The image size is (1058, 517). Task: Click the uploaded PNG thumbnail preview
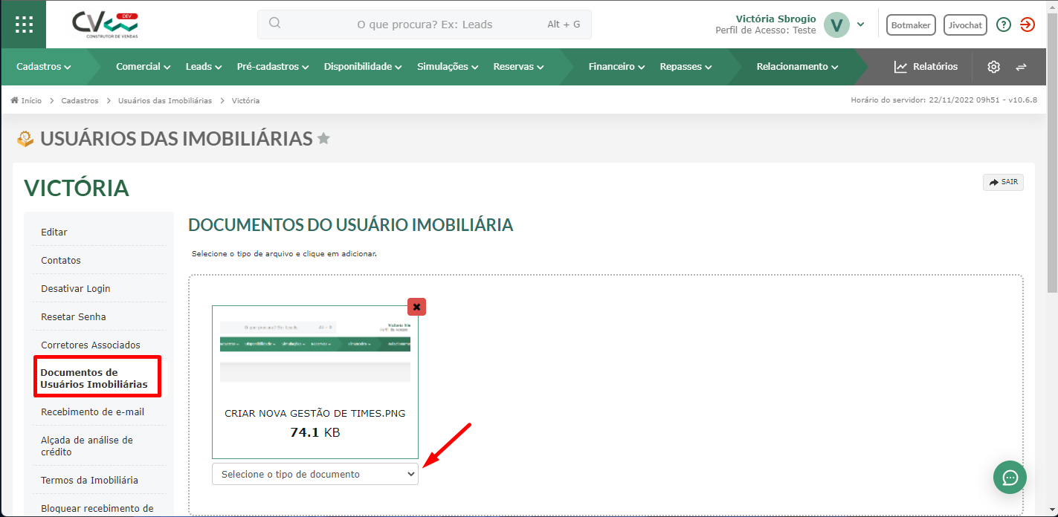(315, 351)
